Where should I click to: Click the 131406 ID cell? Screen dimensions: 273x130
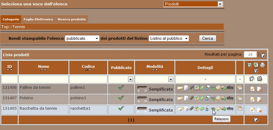pyautogui.click(x=10, y=89)
